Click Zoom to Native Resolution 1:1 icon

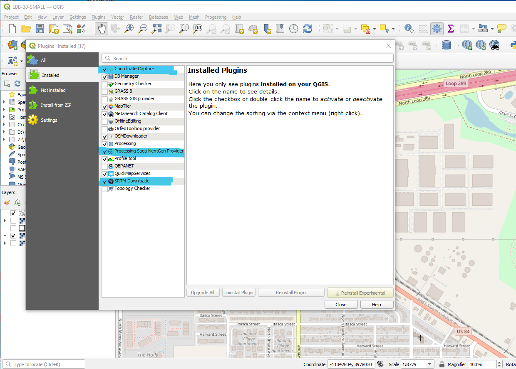198,29
